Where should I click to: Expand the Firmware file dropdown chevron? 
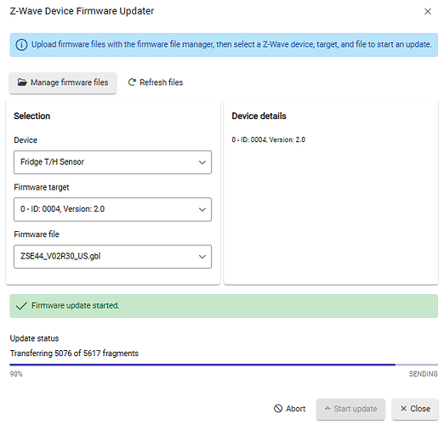[202, 257]
